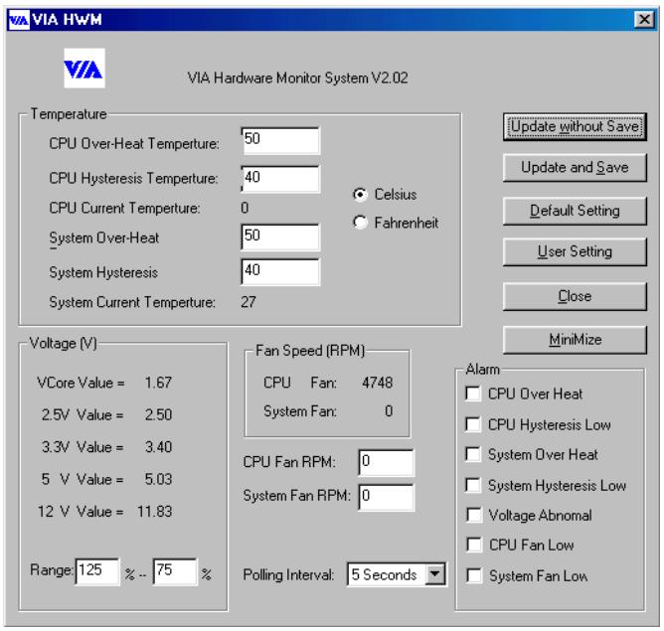Focus the System Over-Heat field

tap(280, 237)
